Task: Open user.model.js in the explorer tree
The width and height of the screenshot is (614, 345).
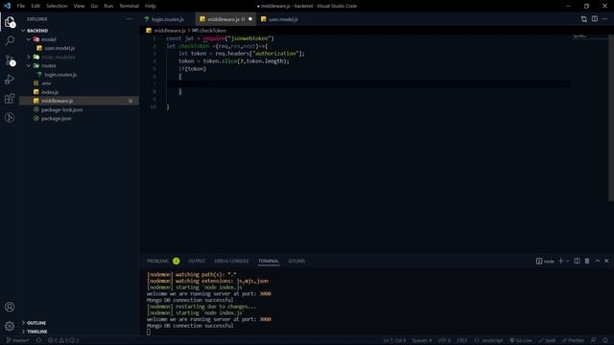Action: point(59,48)
